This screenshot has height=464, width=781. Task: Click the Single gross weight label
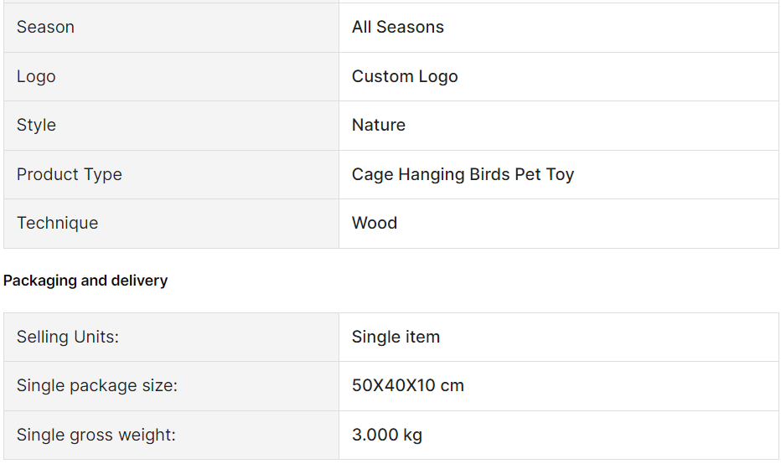[96, 436]
